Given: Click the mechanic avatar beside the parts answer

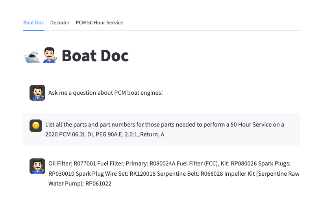Looking at the screenshot, I should click(37, 166).
